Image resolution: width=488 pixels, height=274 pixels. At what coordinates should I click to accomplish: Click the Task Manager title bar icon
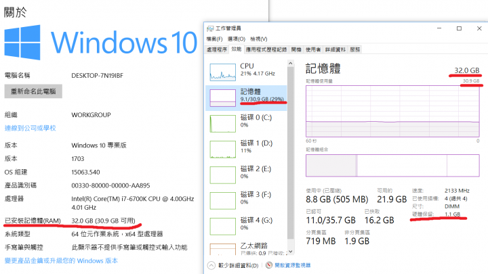pyautogui.click(x=210, y=28)
